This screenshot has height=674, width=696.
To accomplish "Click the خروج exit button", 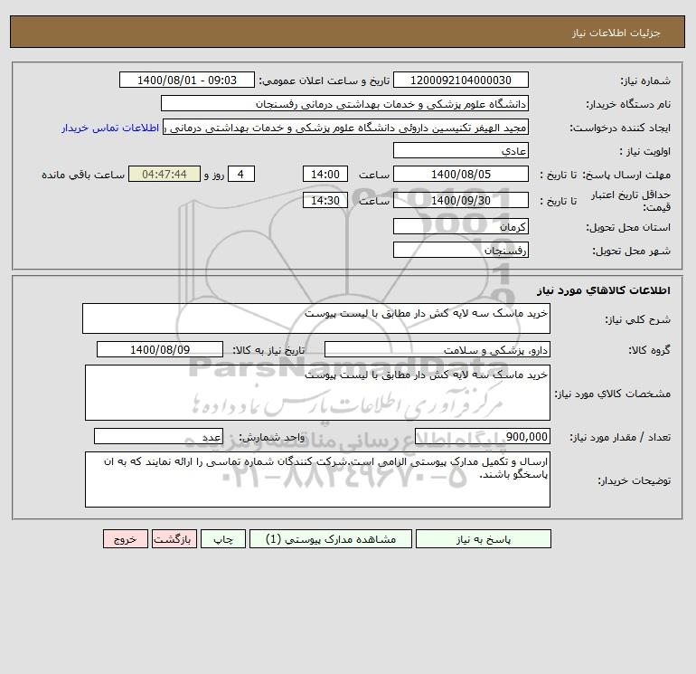I will [x=125, y=539].
